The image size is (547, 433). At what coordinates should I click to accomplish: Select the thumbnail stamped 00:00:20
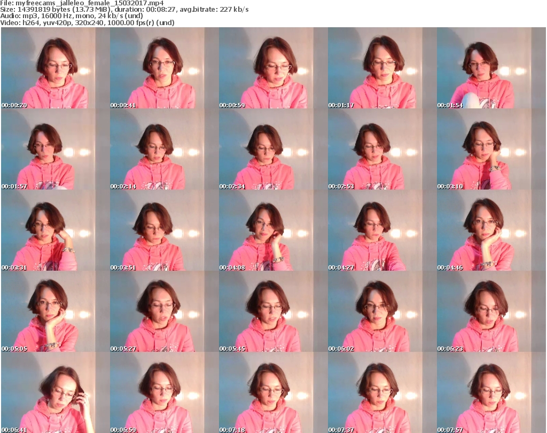pos(56,68)
